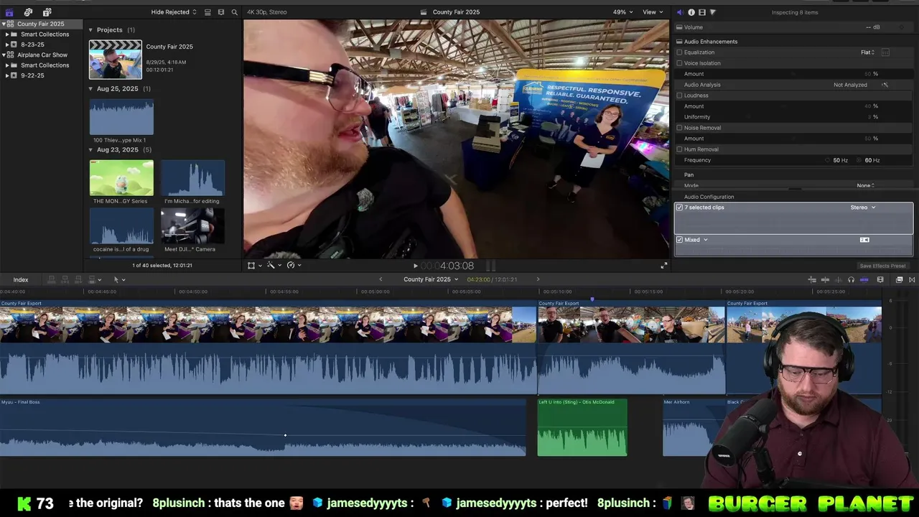Collapse the Aug 23, 2025 group
This screenshot has width=919, height=517.
click(x=90, y=149)
